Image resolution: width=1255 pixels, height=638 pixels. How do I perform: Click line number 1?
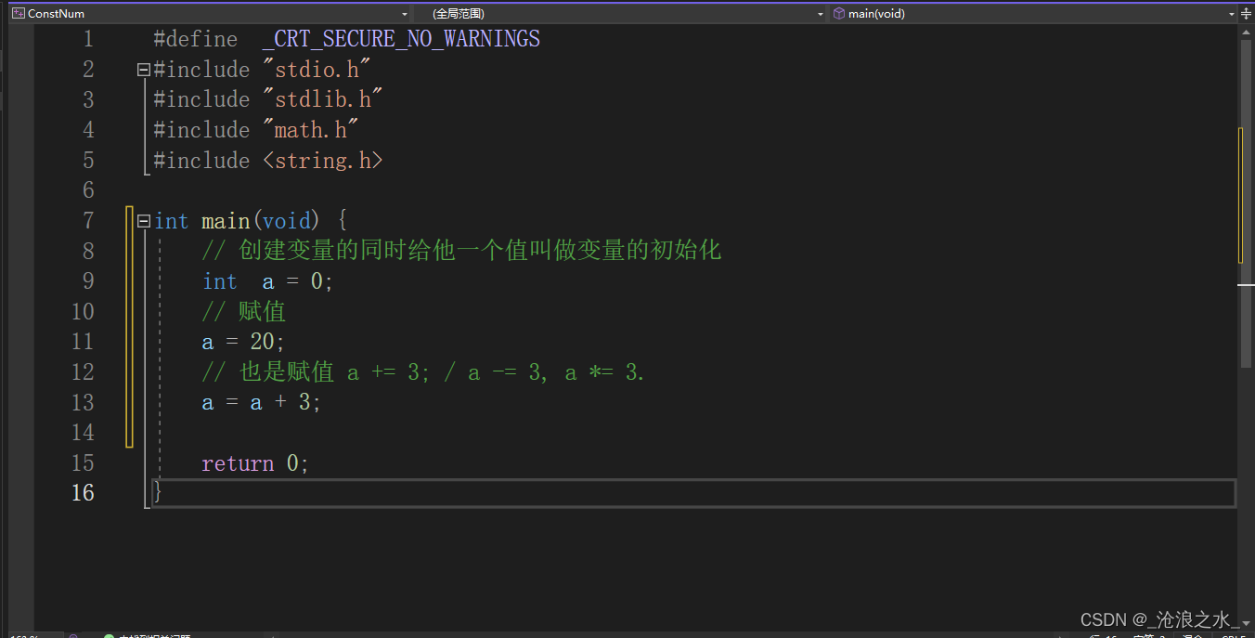tap(88, 39)
